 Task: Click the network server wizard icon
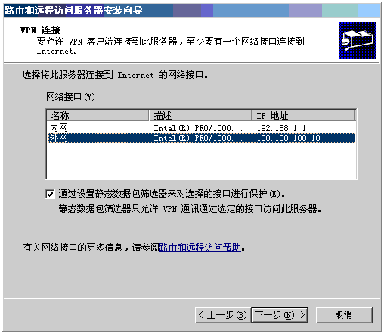[x=358, y=40]
